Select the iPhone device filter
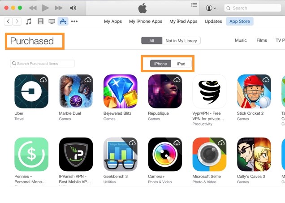The image size is (285, 203). [x=160, y=64]
